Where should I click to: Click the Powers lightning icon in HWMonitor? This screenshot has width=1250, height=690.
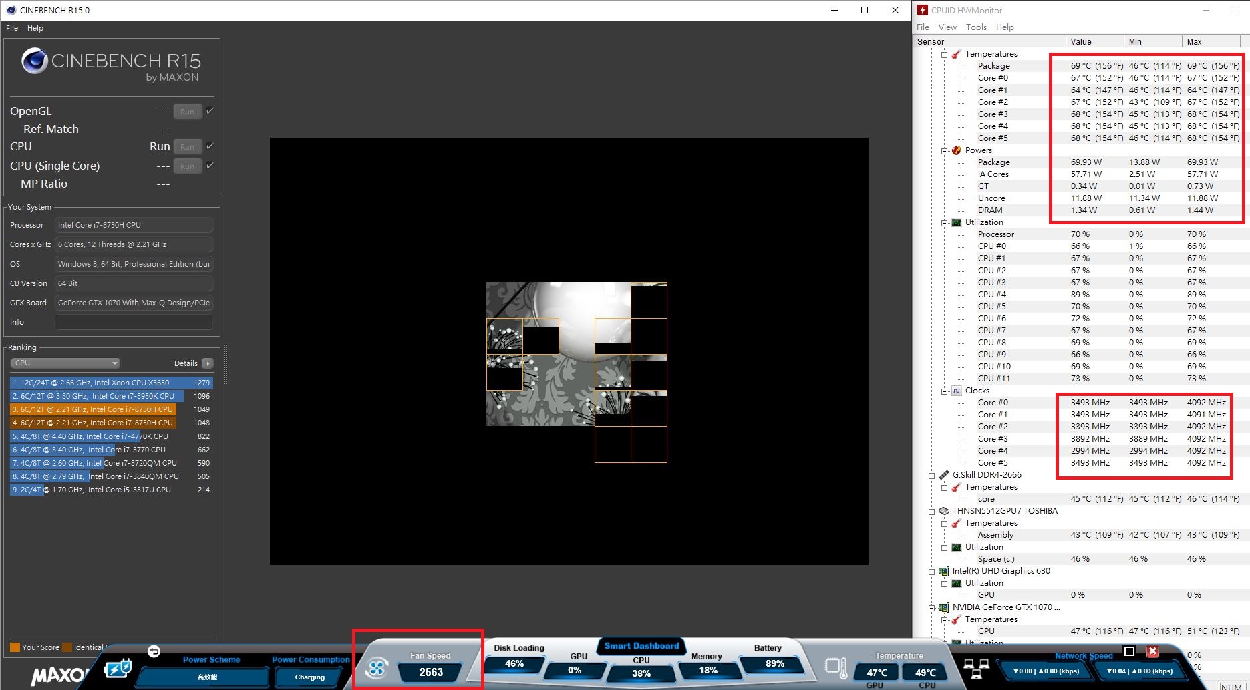tap(956, 150)
